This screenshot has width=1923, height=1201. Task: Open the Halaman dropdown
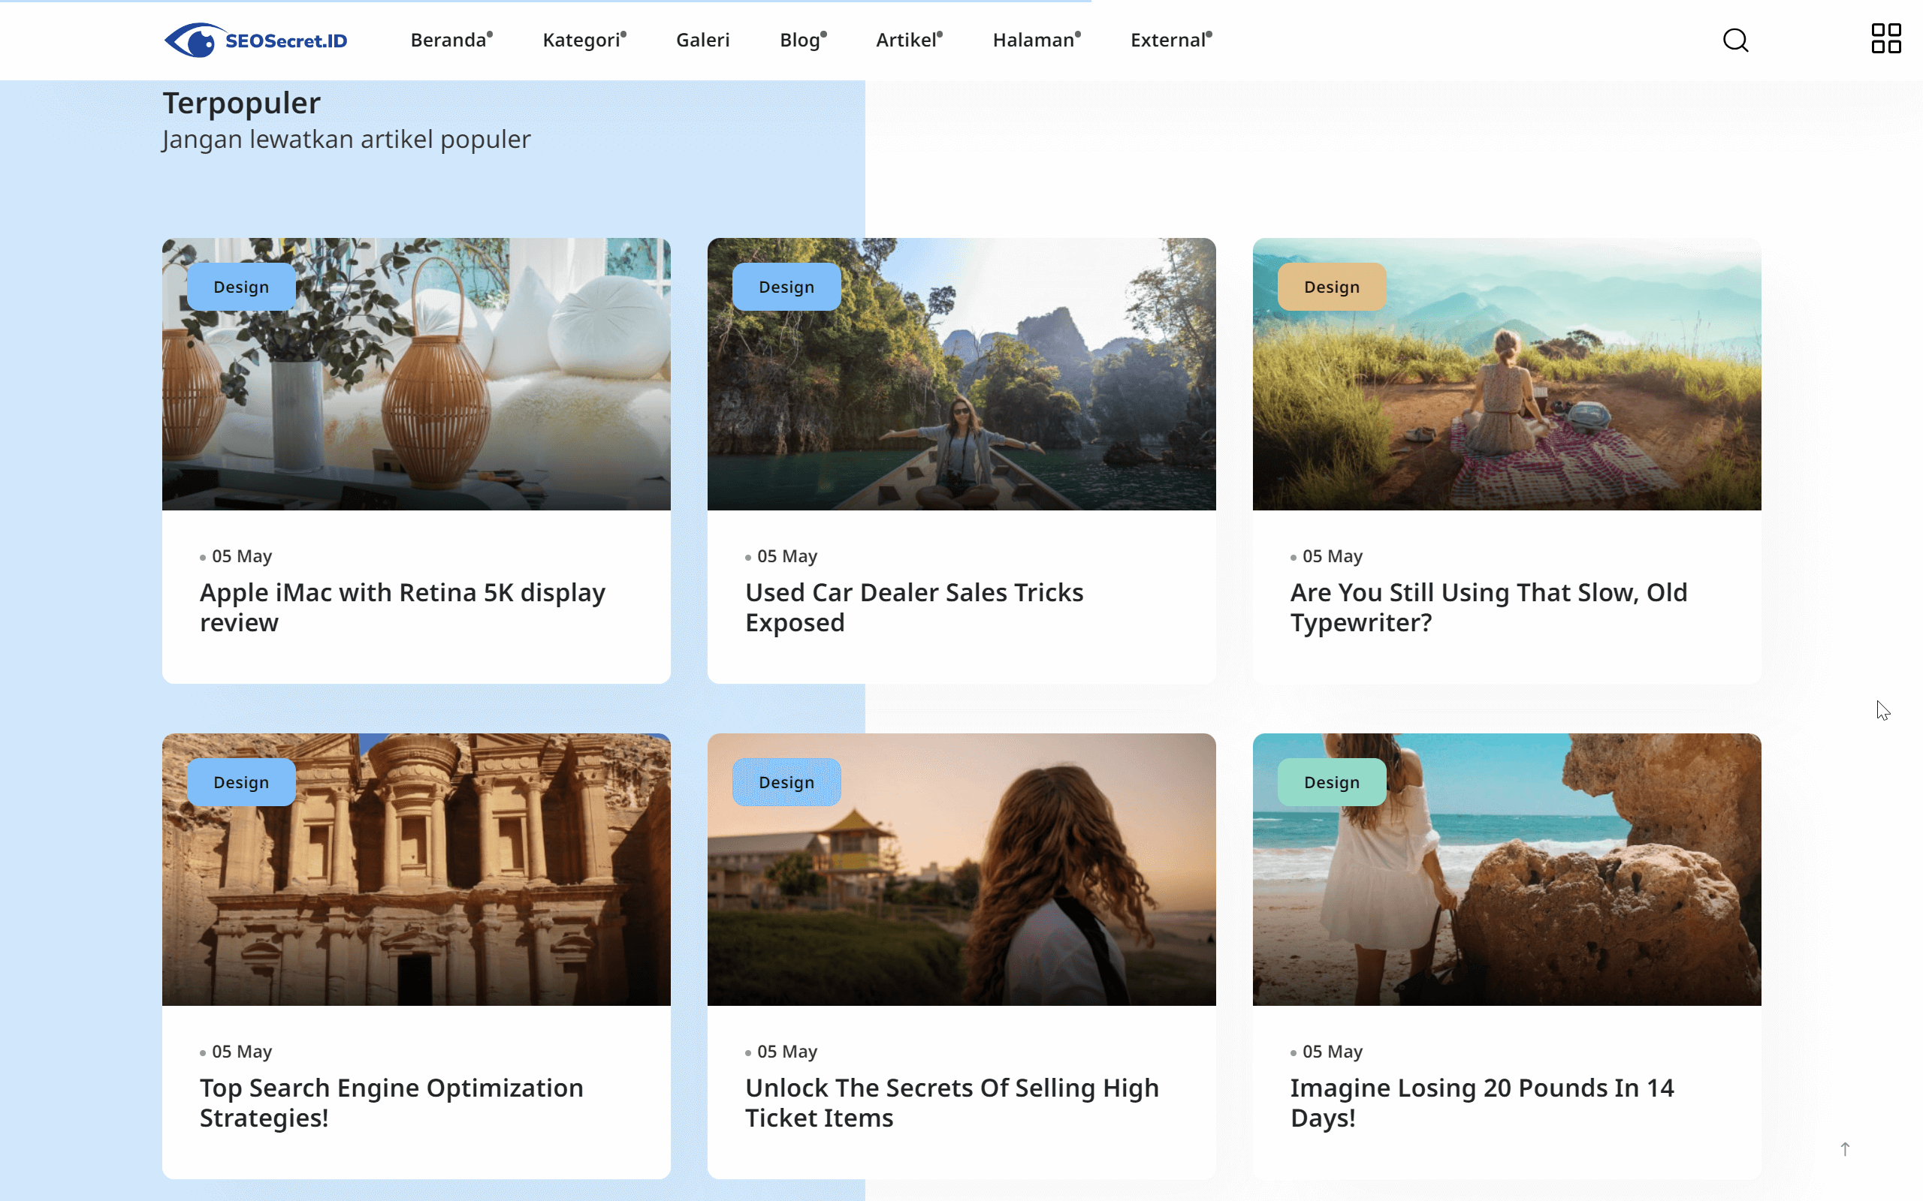coord(1034,40)
